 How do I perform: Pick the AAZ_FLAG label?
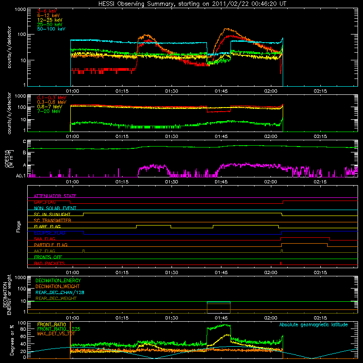click(44, 251)
